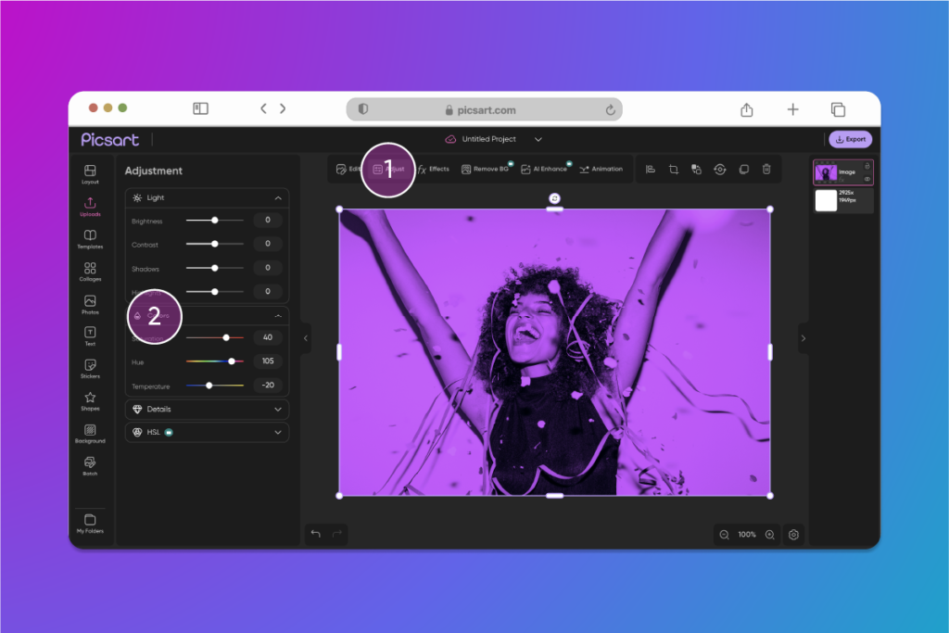Select the Crop tool in the toolbar

[x=674, y=170]
